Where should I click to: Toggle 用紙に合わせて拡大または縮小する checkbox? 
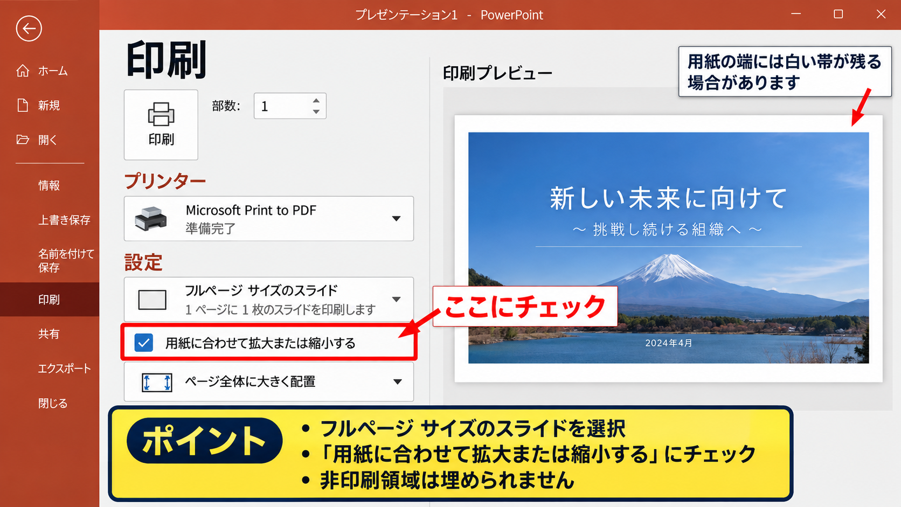(144, 343)
